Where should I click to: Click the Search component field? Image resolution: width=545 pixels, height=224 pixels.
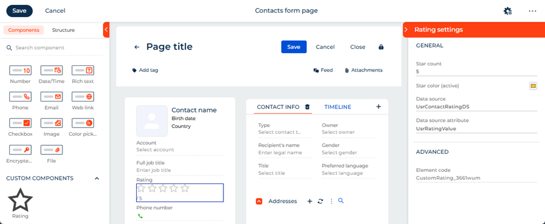tap(54, 48)
